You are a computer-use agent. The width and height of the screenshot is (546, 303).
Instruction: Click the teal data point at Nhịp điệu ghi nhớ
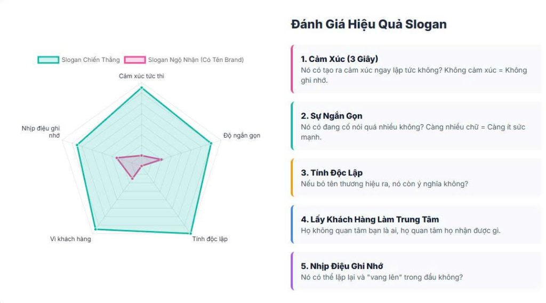[x=77, y=145]
